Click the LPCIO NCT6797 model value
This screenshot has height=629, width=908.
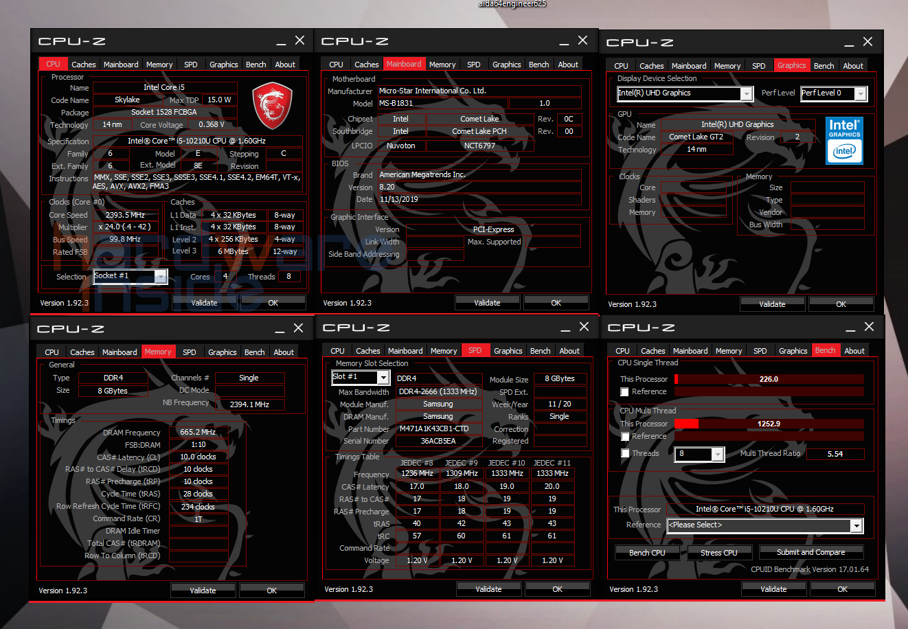(x=479, y=146)
